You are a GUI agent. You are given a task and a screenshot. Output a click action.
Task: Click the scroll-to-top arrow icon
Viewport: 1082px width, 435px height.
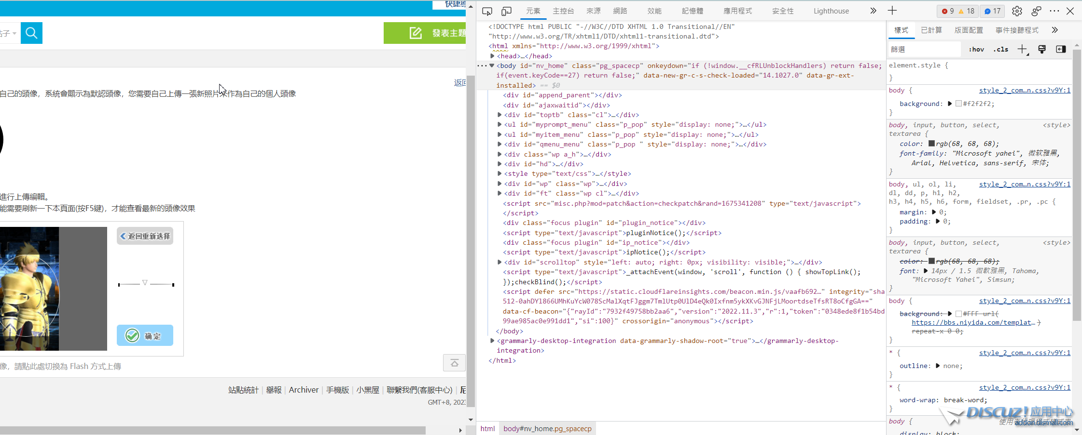coord(454,363)
